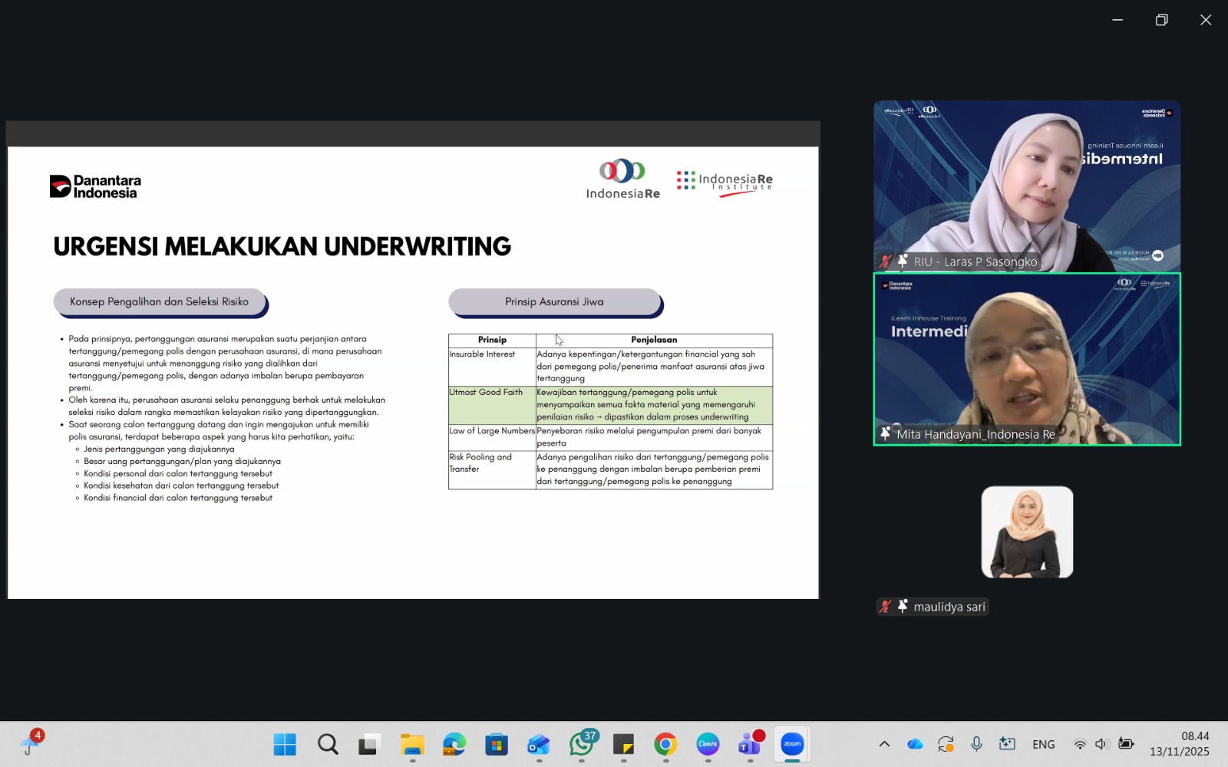Click the Konsep Pengalihan dan Seleksi Risiko label
This screenshot has width=1228, height=767.
pyautogui.click(x=159, y=301)
